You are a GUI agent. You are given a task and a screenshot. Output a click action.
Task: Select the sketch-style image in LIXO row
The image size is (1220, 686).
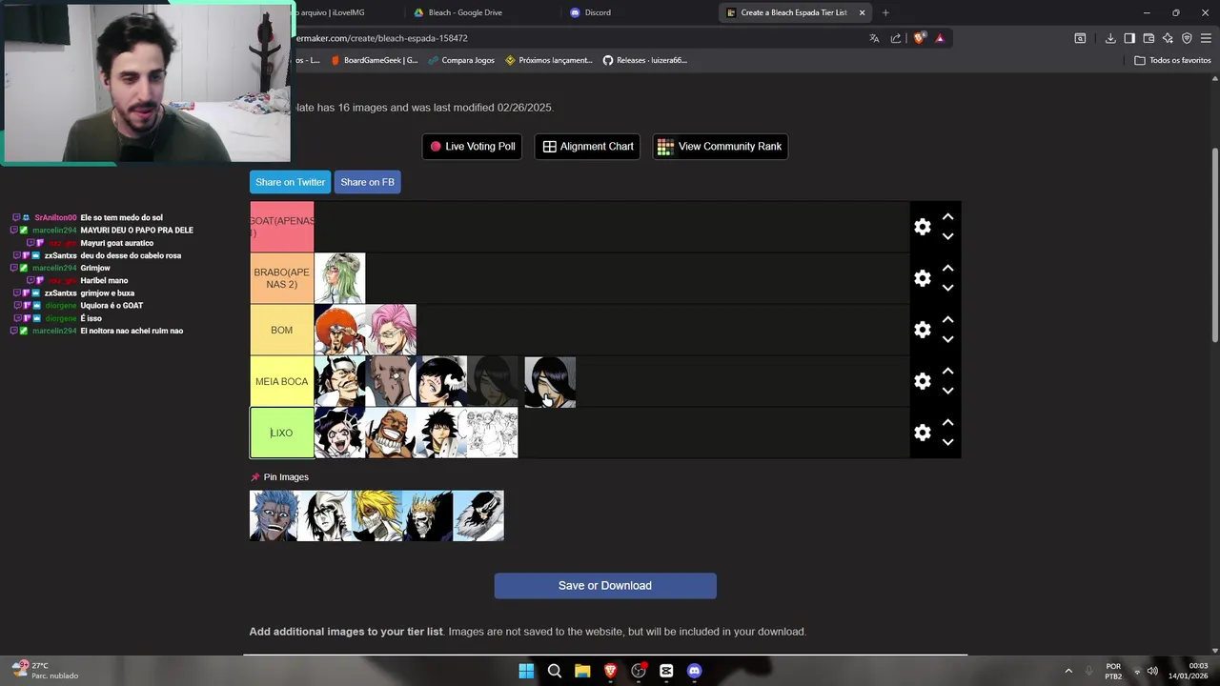[x=493, y=433]
